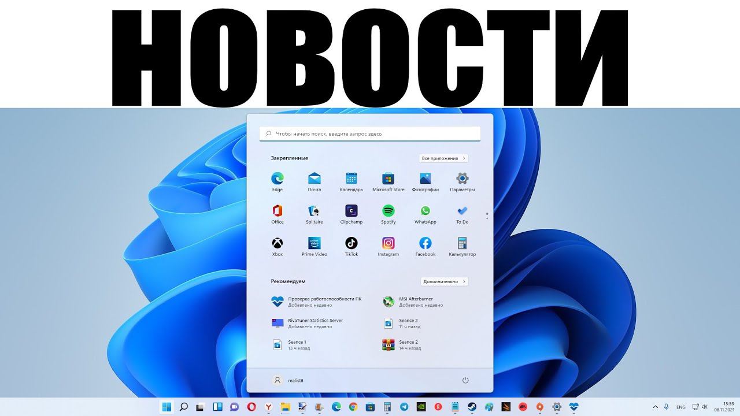Screen dimensions: 740x416
Task: Open Seance 2 added 14 hours ago
Action: tap(401, 345)
